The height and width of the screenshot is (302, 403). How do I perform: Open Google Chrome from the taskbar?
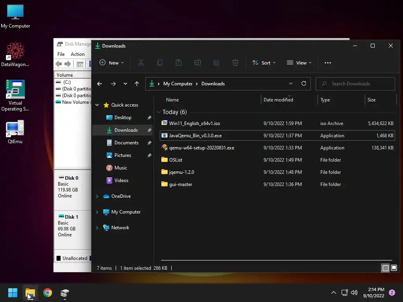coord(48,293)
